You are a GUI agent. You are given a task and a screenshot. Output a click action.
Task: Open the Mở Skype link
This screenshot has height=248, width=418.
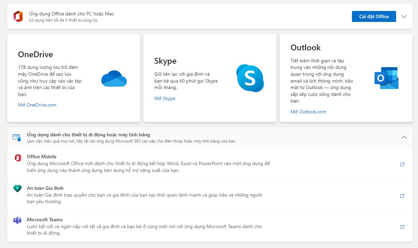coord(165,98)
